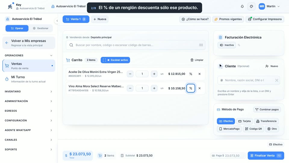
Task: Open Configurar Impresora
Action: pyautogui.click(x=265, y=19)
